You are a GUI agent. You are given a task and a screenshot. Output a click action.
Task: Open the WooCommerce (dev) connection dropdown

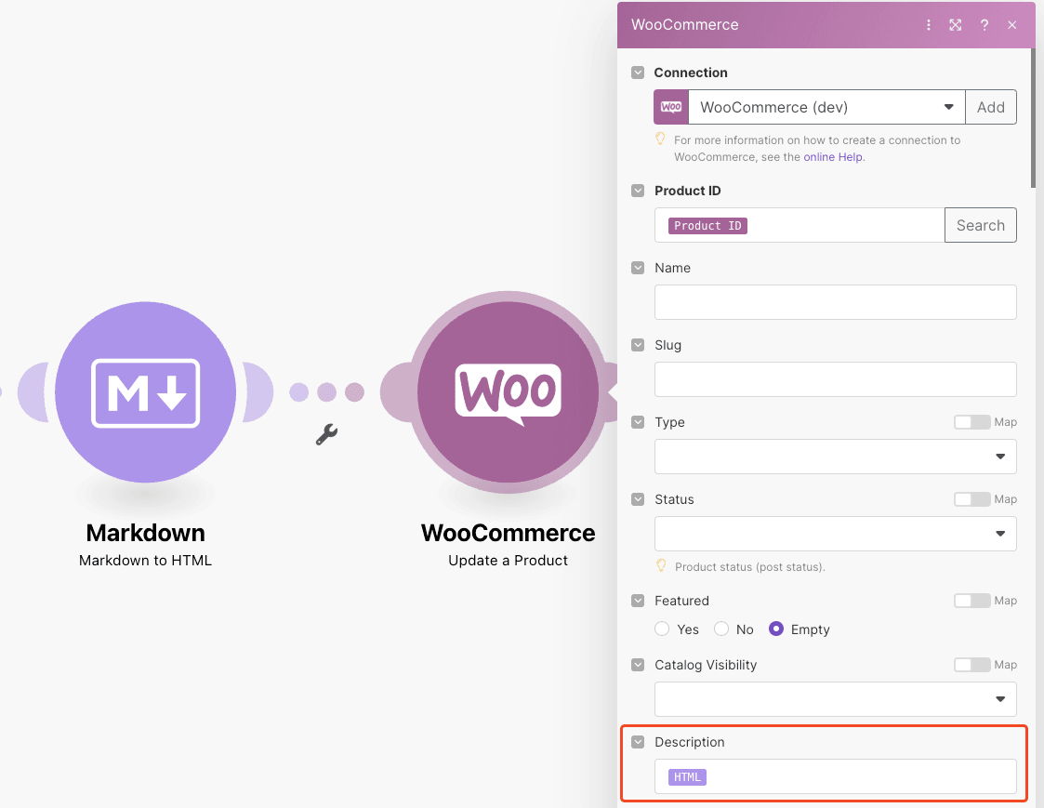949,107
